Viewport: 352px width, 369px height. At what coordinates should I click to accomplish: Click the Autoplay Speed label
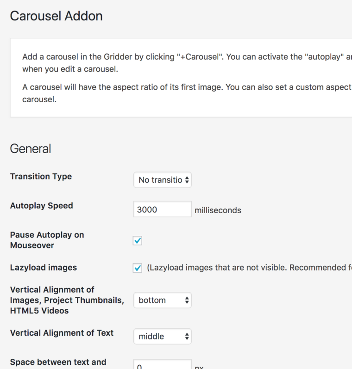coord(41,206)
